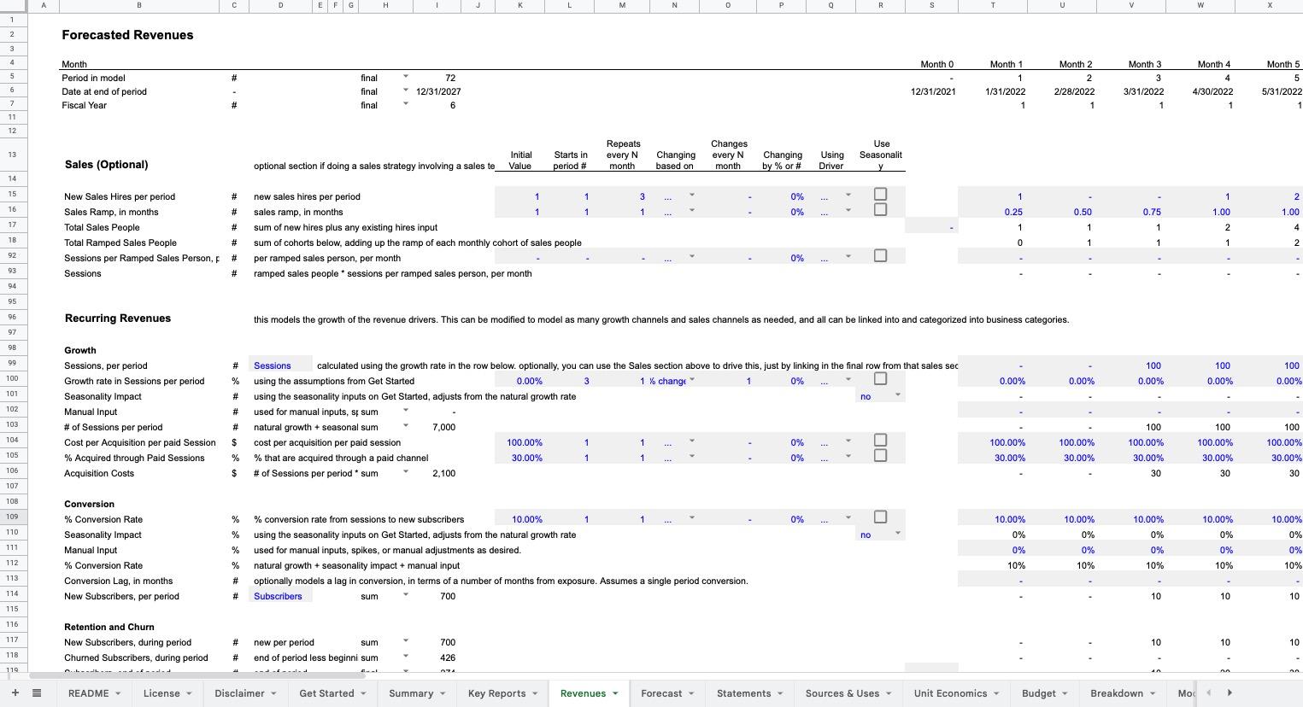The width and height of the screenshot is (1303, 707).
Task: Open the 'sum' dropdown on Manual Input row
Action: [404, 411]
